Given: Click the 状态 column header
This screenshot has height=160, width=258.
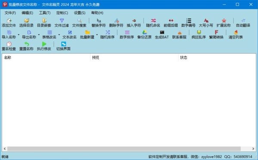Looking at the screenshot, I should (217, 57).
